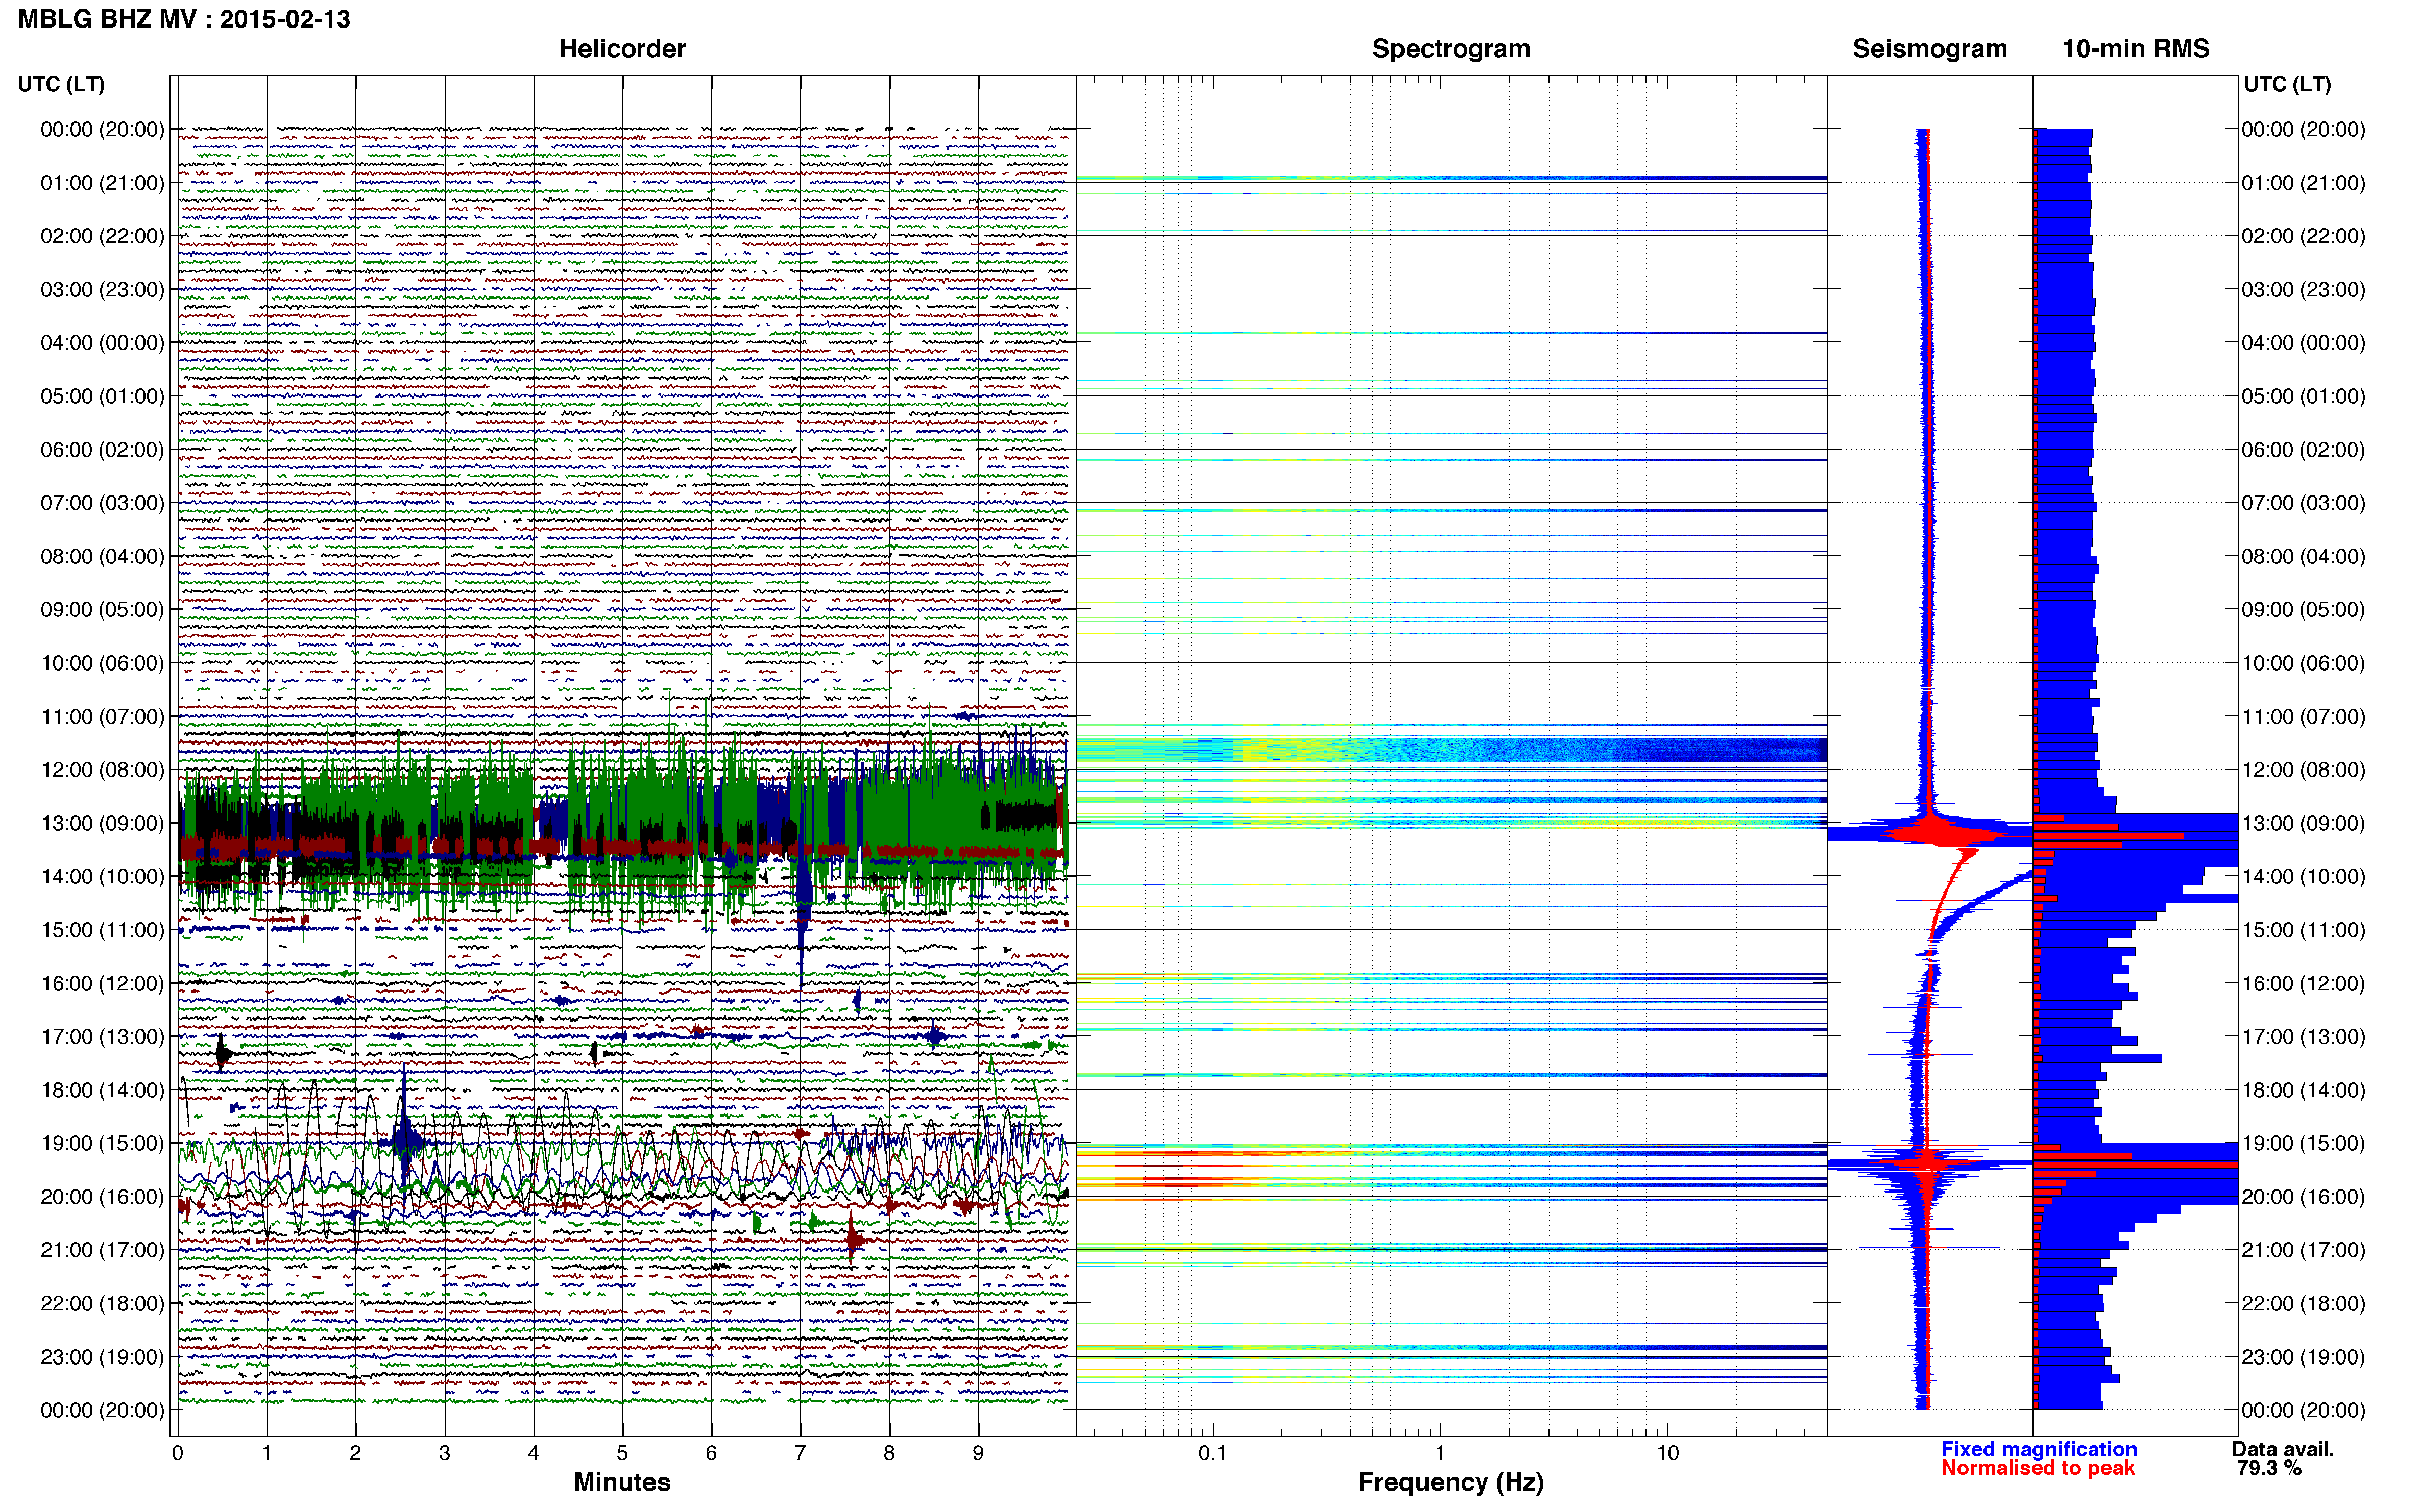Click "01:00 (21:00)" on the Helicorder time axis
Image resolution: width=2420 pixels, height=1512 pixels.
pos(102,183)
